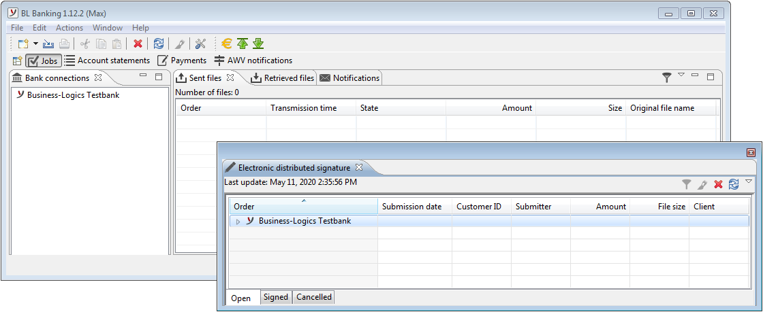The image size is (763, 312).
Task: Sort by Original file name column
Action: (671, 108)
